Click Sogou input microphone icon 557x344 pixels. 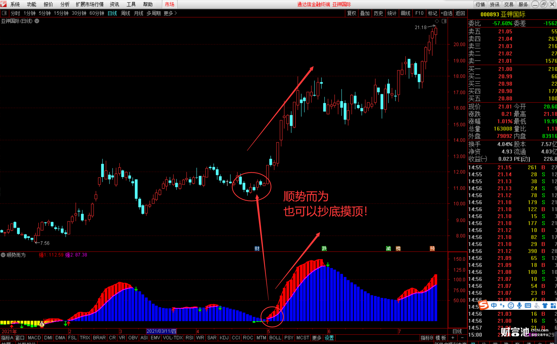coord(519,306)
